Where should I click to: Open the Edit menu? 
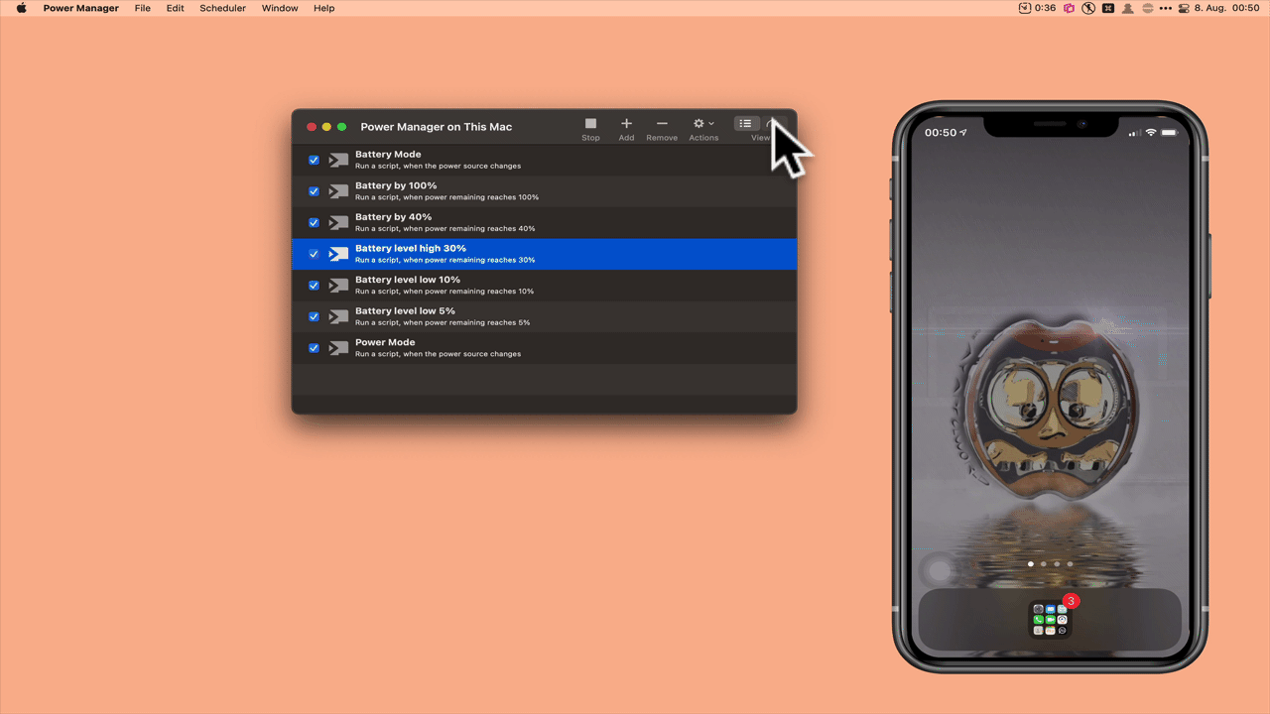click(175, 8)
